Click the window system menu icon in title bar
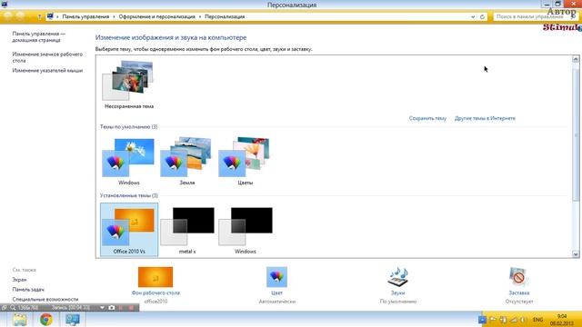 click(4, 4)
